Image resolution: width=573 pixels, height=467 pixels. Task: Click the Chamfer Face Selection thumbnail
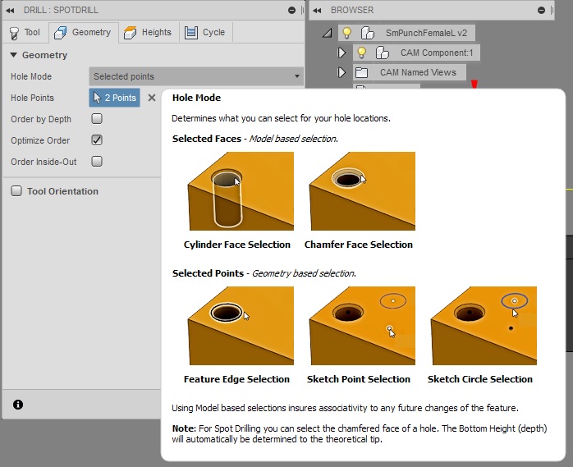coord(362,191)
